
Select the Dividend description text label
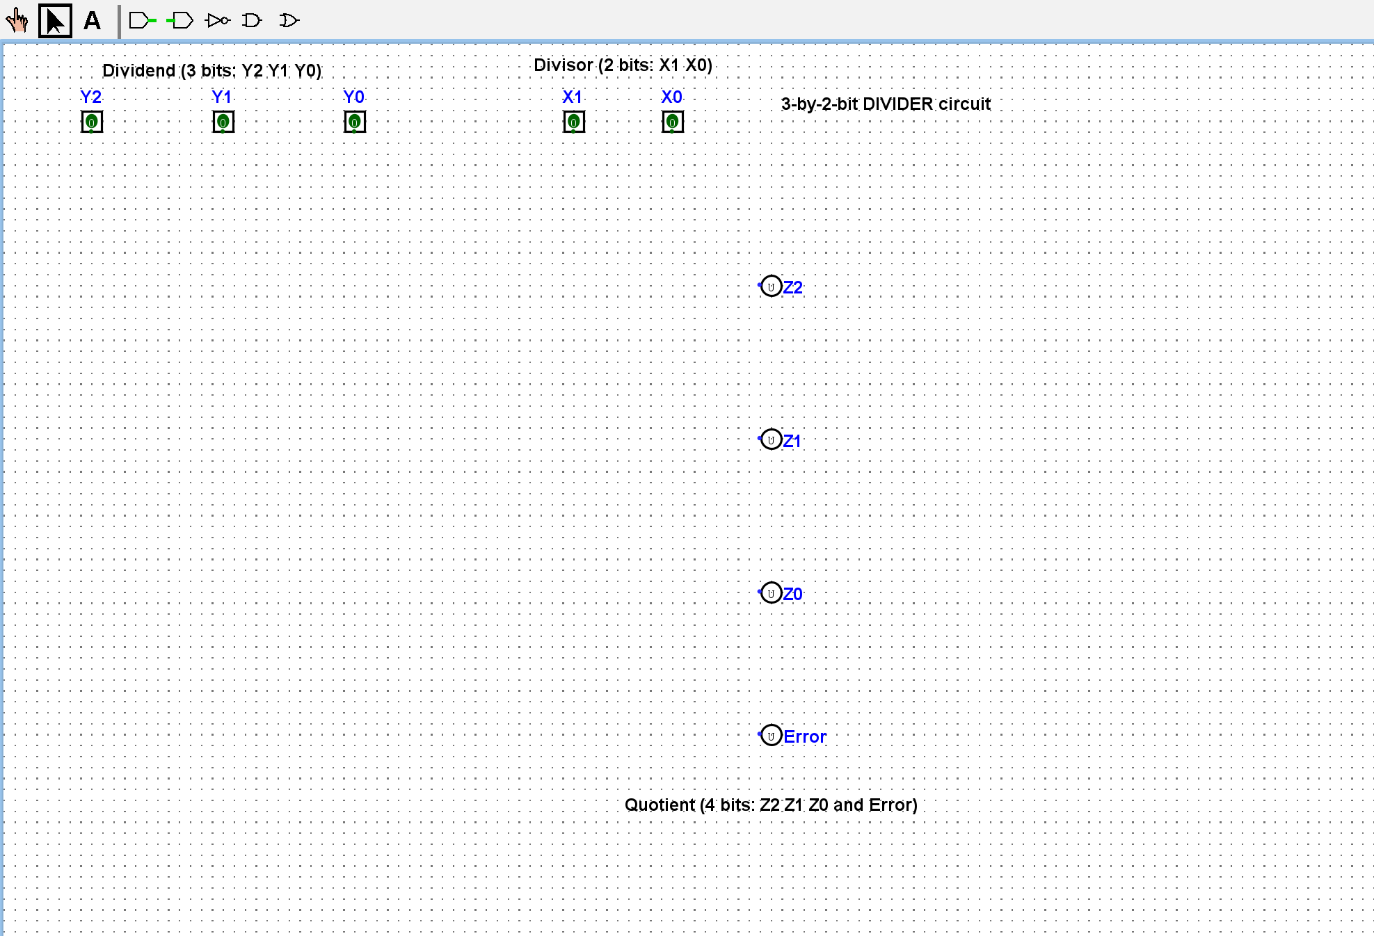pos(211,71)
